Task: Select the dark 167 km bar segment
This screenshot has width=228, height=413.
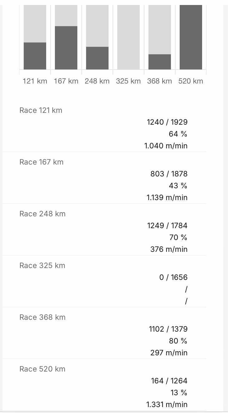Action: 66,47
